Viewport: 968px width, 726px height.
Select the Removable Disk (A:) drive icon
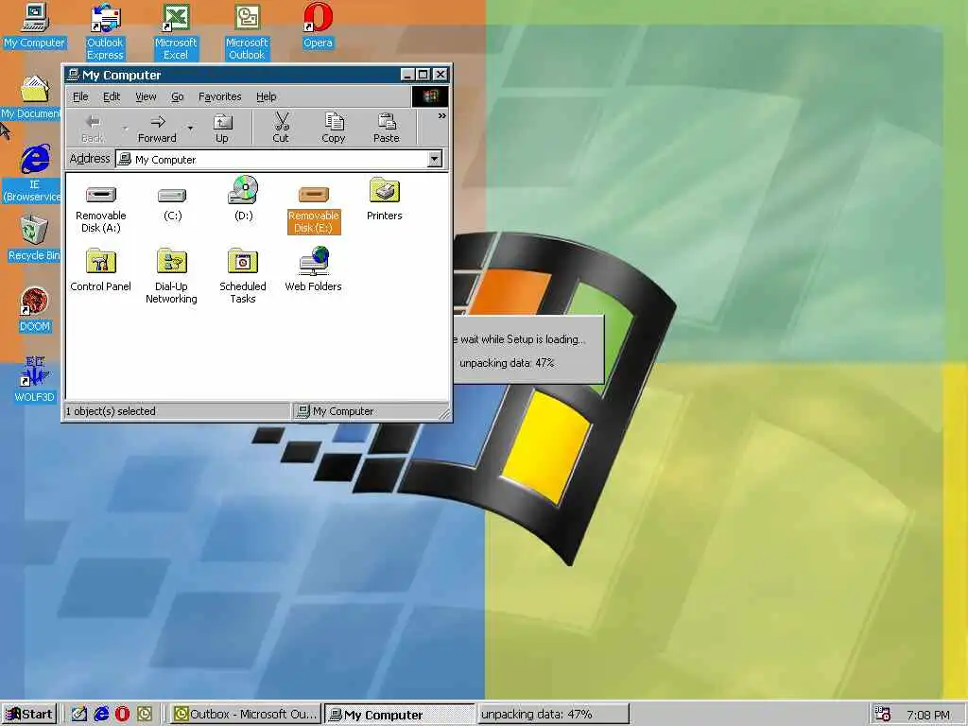pyautogui.click(x=100, y=196)
